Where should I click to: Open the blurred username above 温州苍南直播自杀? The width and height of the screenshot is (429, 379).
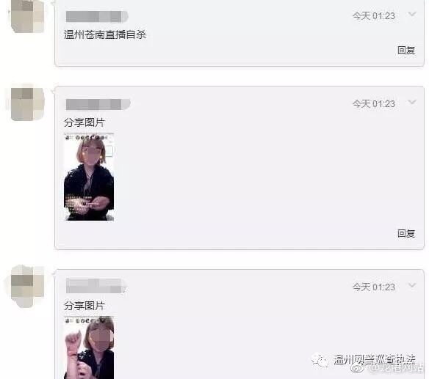[x=97, y=16]
